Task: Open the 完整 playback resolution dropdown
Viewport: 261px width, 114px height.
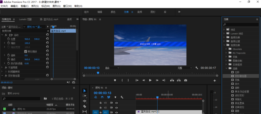Action: 185,68
